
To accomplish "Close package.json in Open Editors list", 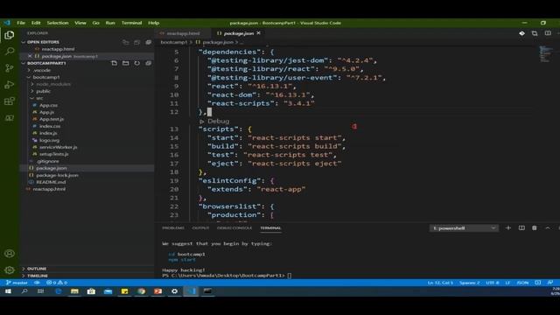I will click(x=30, y=56).
